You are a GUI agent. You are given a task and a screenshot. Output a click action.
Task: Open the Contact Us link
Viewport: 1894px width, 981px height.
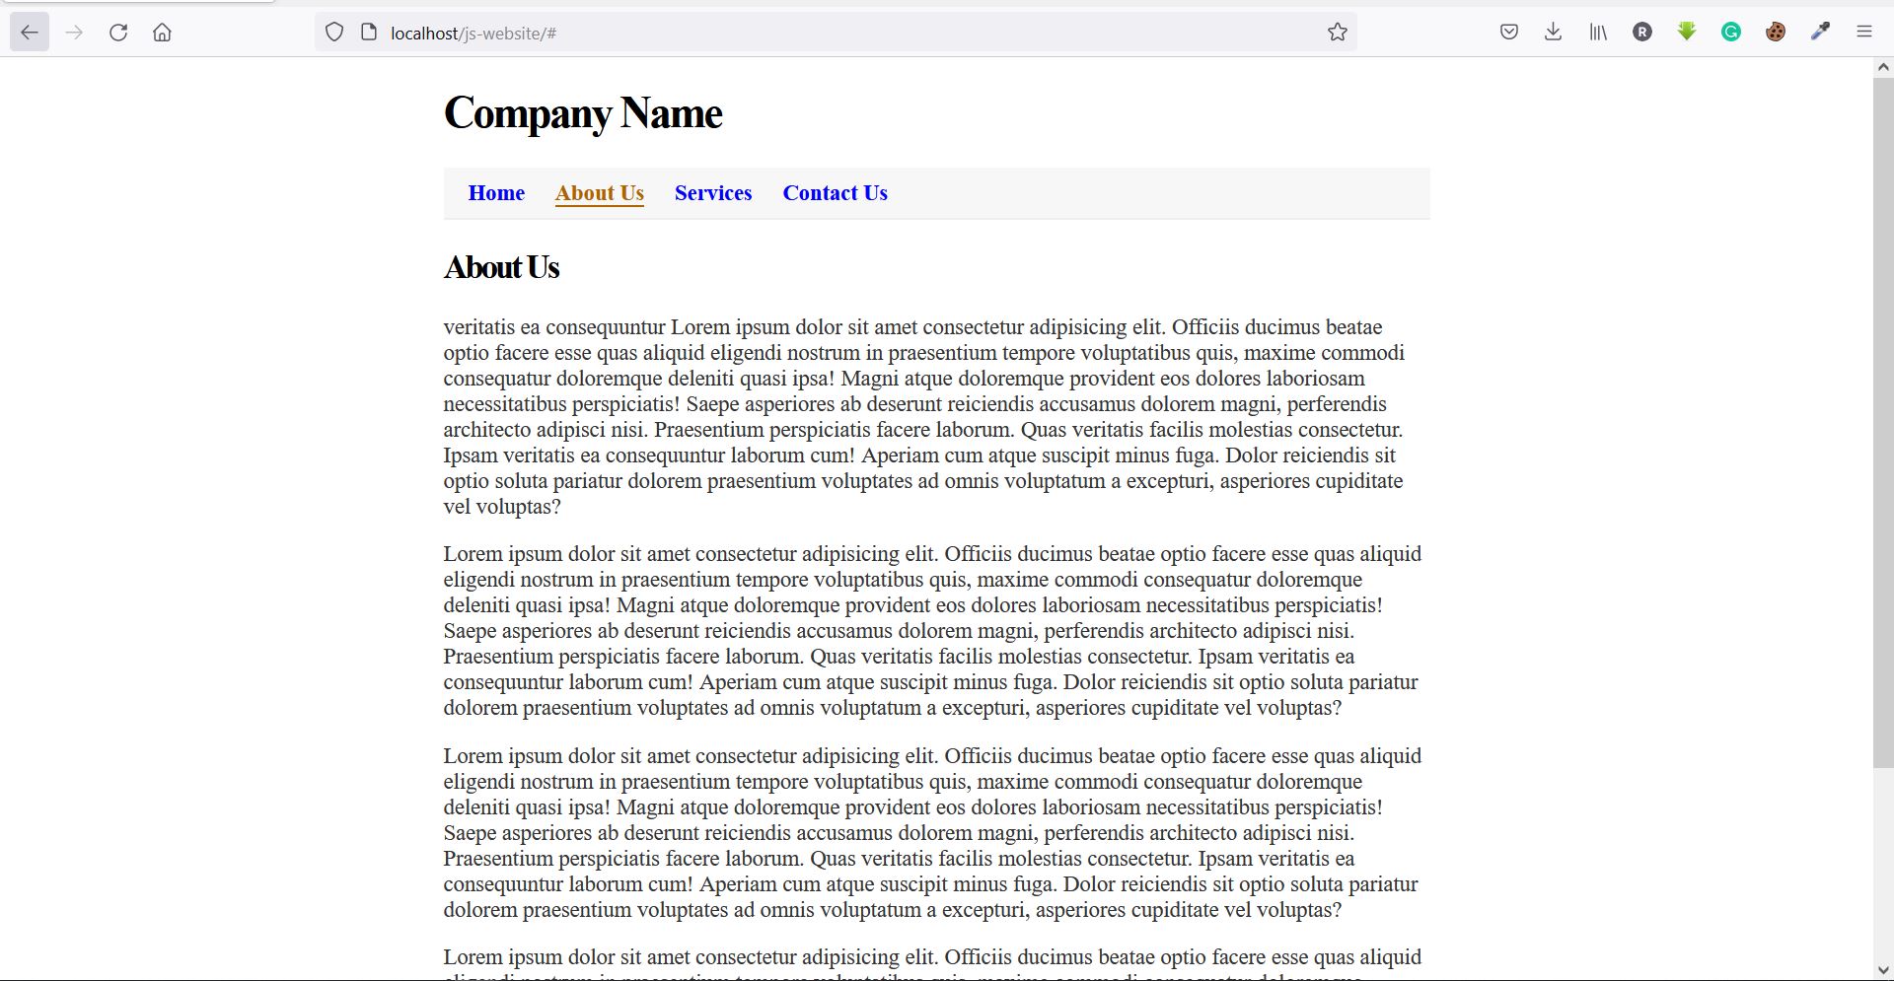point(836,193)
